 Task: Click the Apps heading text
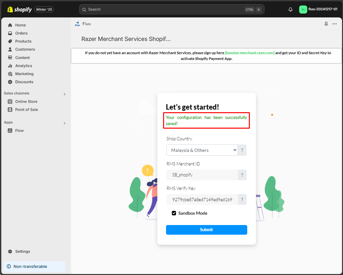[x=8, y=122]
